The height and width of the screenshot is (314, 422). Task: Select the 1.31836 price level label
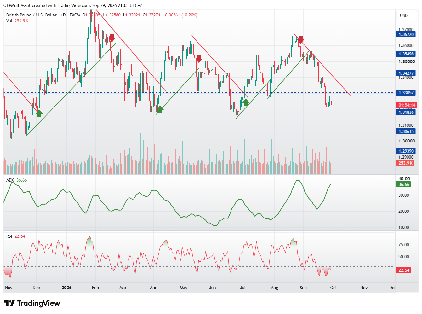point(406,112)
